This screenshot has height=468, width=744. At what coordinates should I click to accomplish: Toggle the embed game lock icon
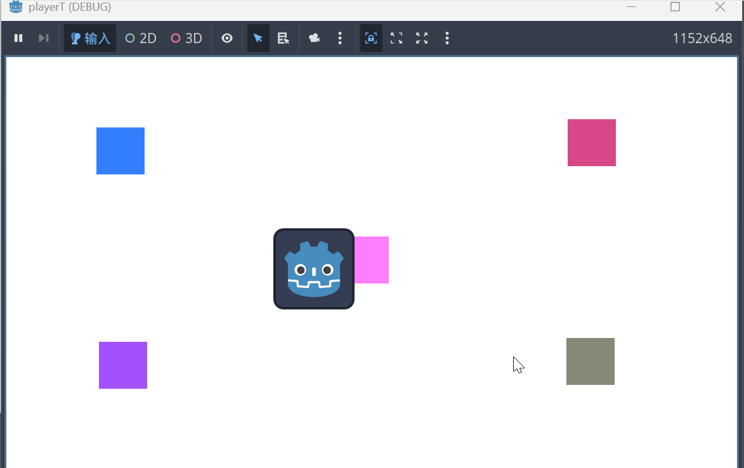371,38
